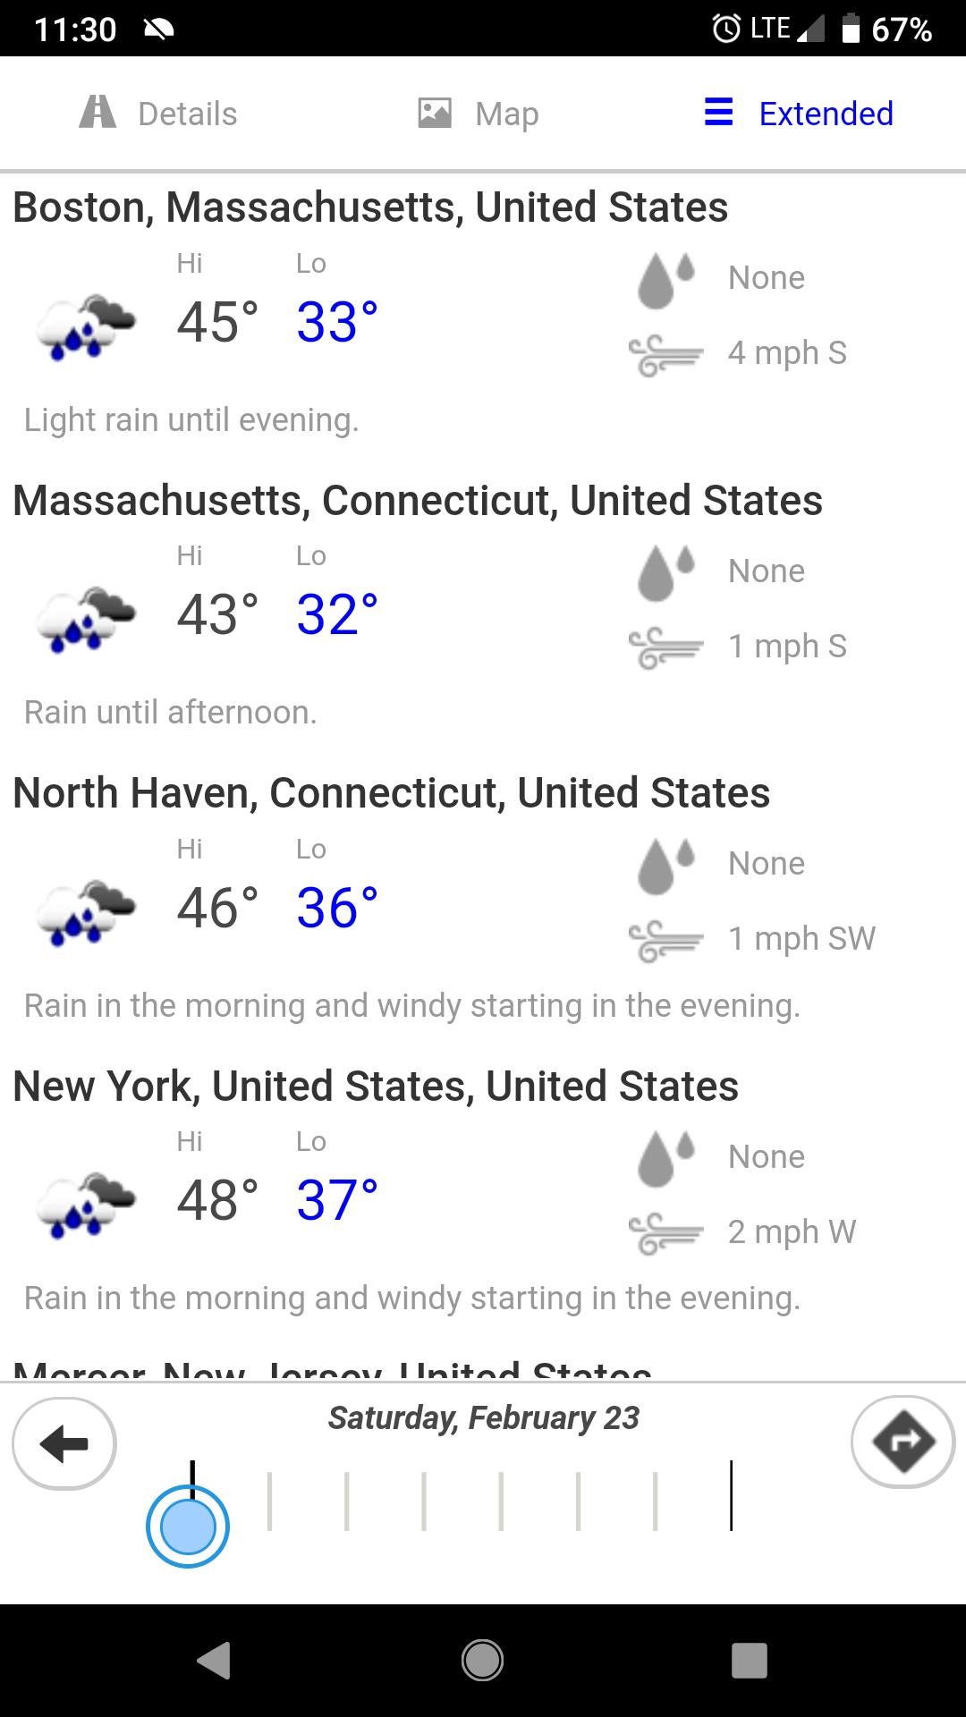This screenshot has width=966, height=1717.
Task: Tap Android recent apps square button
Action: click(750, 1661)
